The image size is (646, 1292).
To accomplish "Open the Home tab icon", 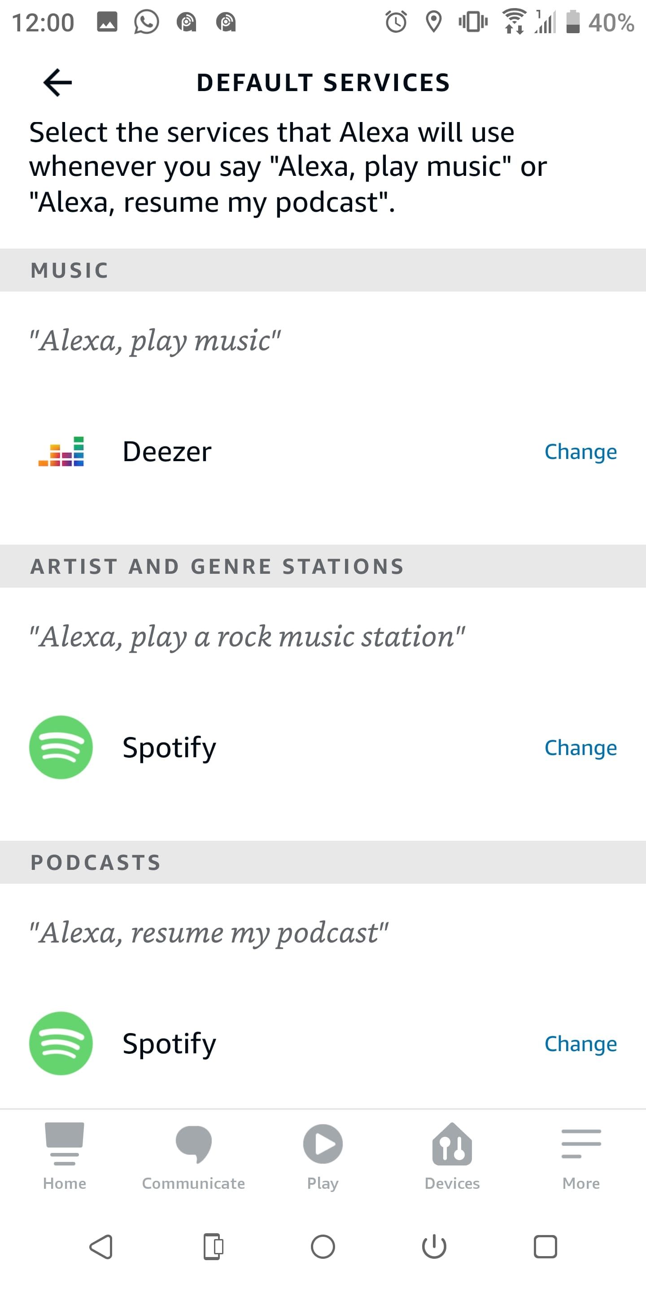I will click(64, 1145).
